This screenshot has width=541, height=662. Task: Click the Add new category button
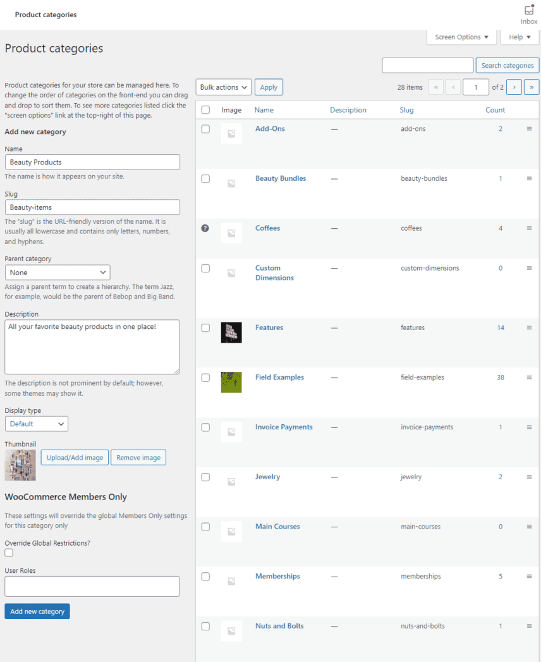pos(37,611)
